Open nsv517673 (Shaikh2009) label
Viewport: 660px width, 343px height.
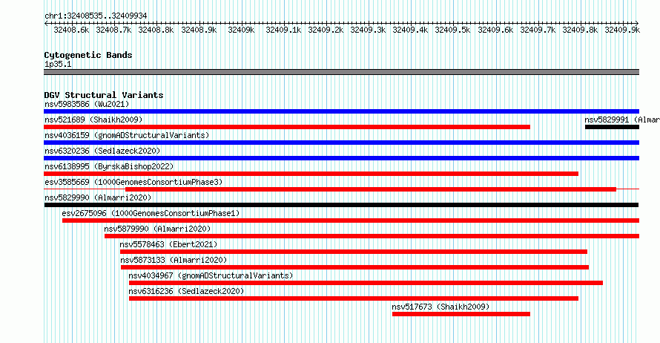(x=440, y=307)
